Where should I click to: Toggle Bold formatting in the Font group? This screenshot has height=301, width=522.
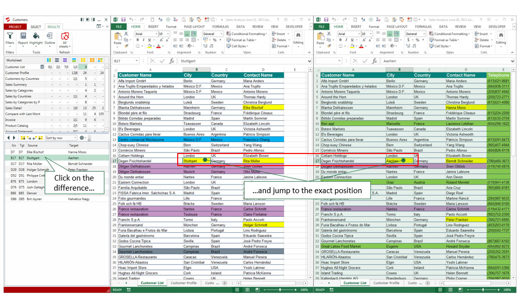coord(137,39)
